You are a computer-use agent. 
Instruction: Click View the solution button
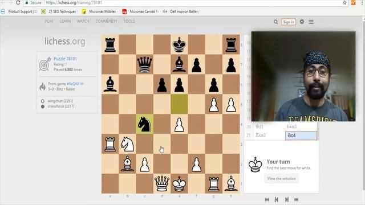point(281,178)
